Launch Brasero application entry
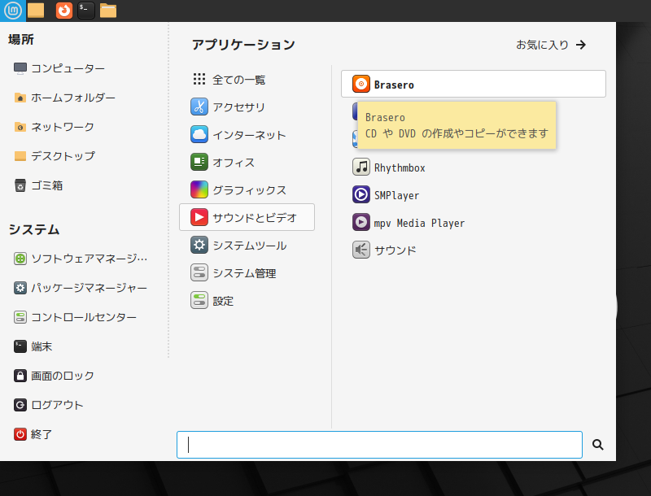This screenshot has width=651, height=496. (x=474, y=84)
